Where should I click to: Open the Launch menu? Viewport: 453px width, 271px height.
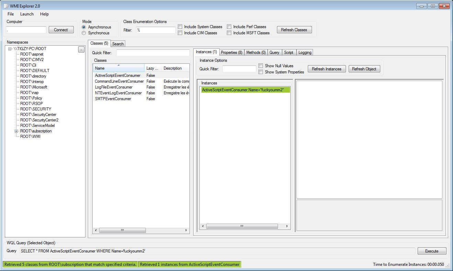click(x=27, y=14)
